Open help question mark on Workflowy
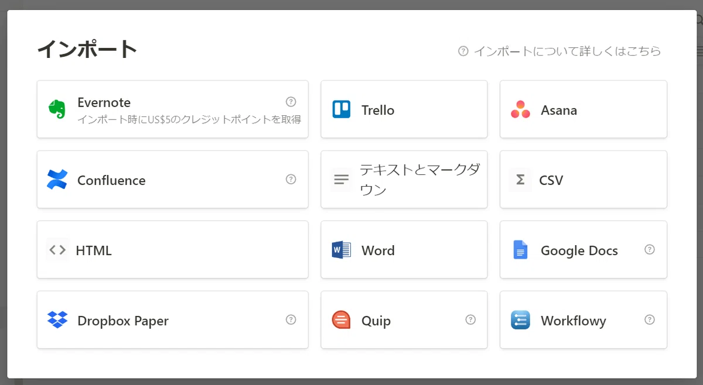The width and height of the screenshot is (703, 385). [x=649, y=319]
